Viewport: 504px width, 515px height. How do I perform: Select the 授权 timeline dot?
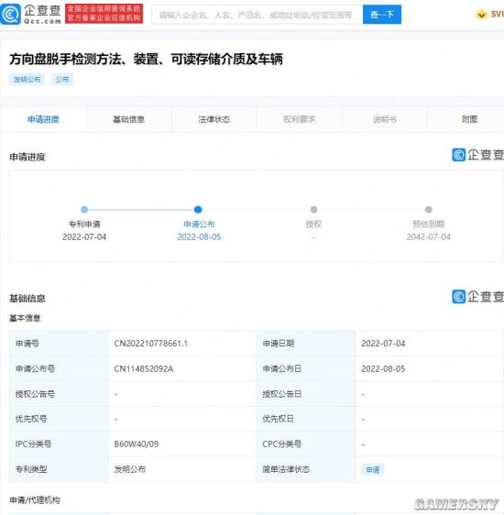(313, 210)
